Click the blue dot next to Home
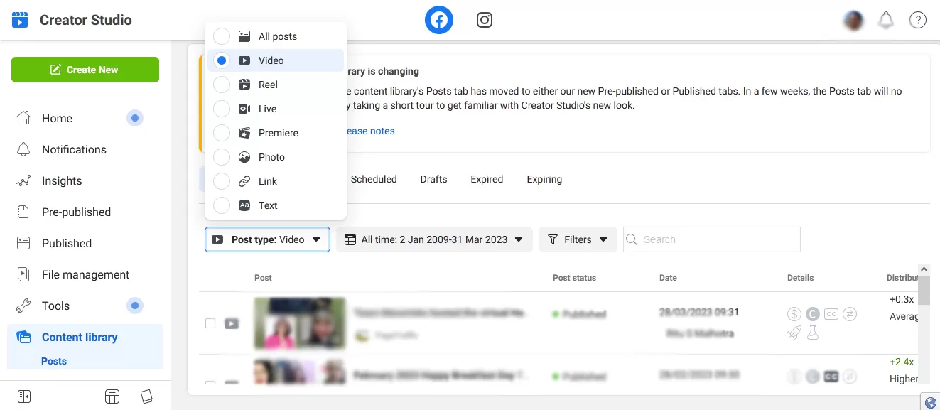The width and height of the screenshot is (940, 410). pyautogui.click(x=135, y=118)
